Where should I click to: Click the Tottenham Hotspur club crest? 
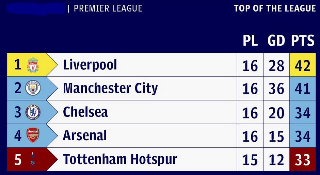33,159
